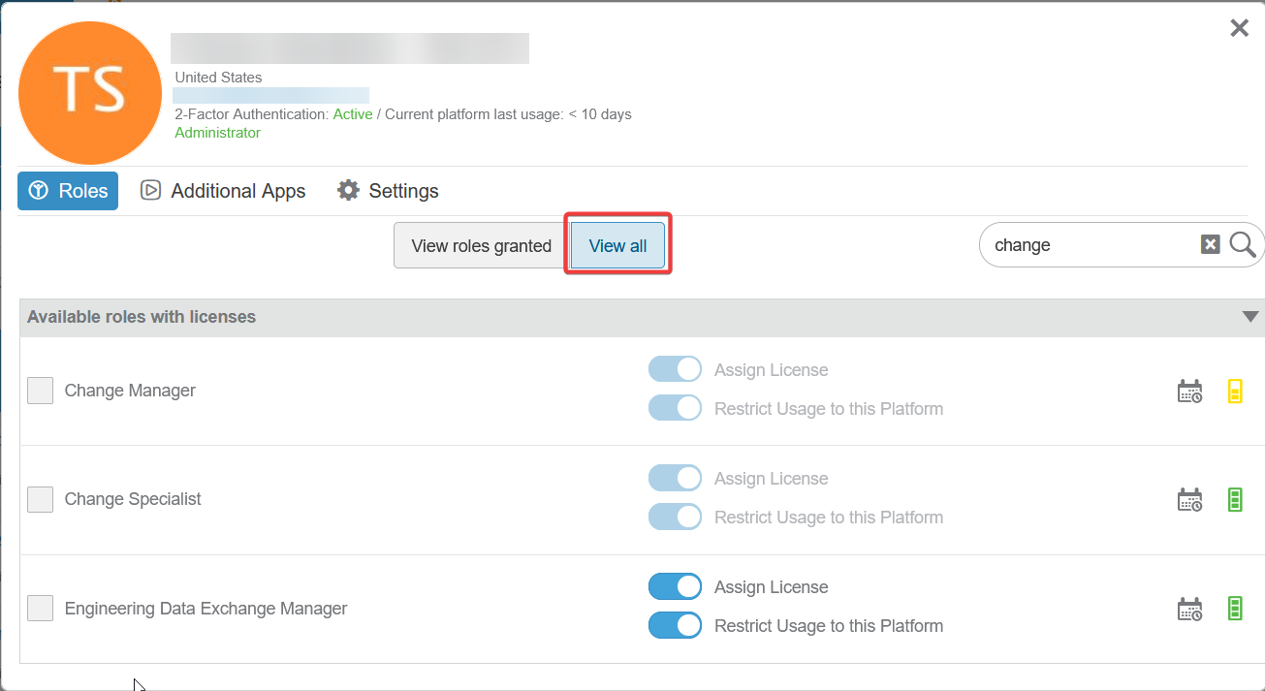Click green license icon for Engineering Data Exchange Manager
This screenshot has height=691, width=1265.
click(x=1235, y=609)
